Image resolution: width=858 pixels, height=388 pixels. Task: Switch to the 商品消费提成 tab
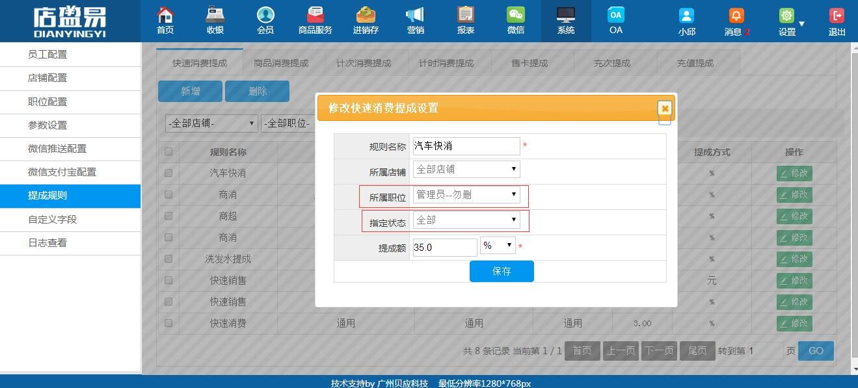click(281, 63)
